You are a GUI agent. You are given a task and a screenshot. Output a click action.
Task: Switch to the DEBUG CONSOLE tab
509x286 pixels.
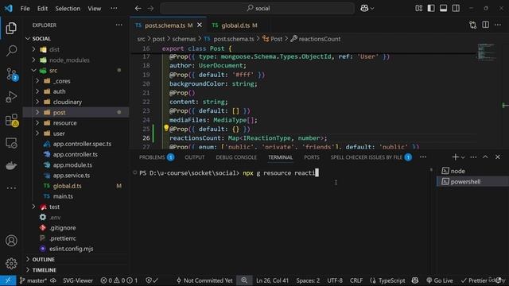pyautogui.click(x=236, y=157)
